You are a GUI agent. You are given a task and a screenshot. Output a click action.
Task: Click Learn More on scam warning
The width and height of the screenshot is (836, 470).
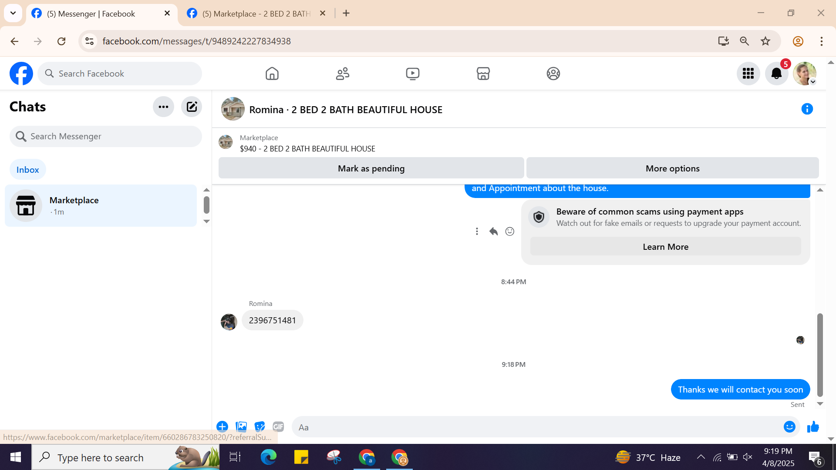point(665,247)
